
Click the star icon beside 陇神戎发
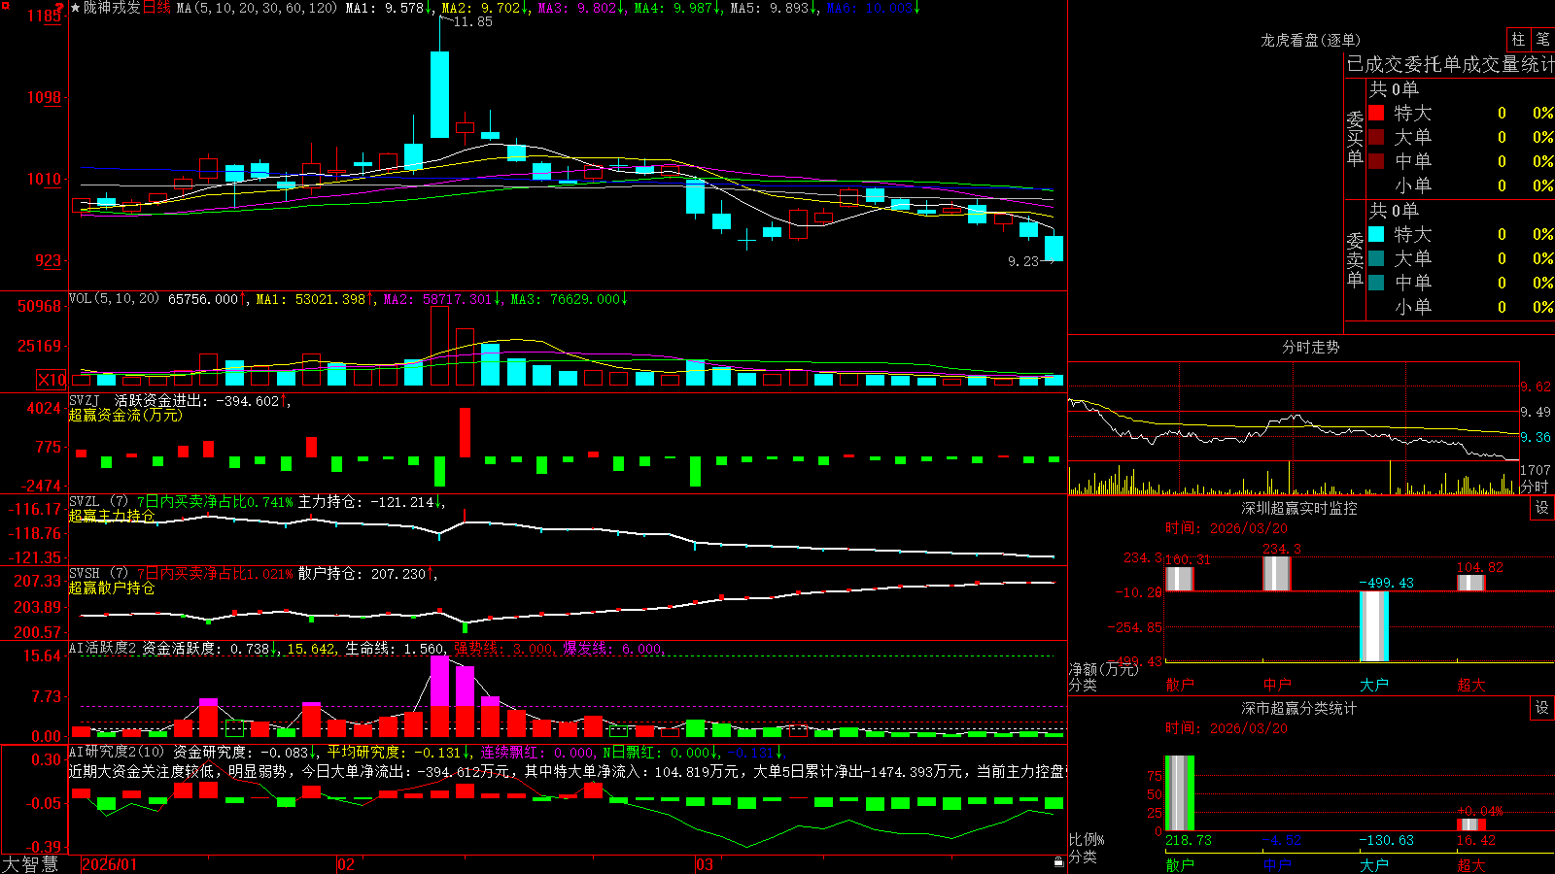pyautogui.click(x=75, y=8)
